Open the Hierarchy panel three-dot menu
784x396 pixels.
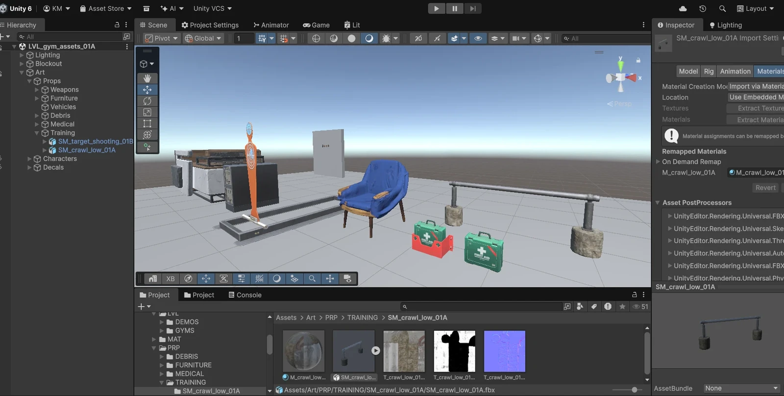126,25
